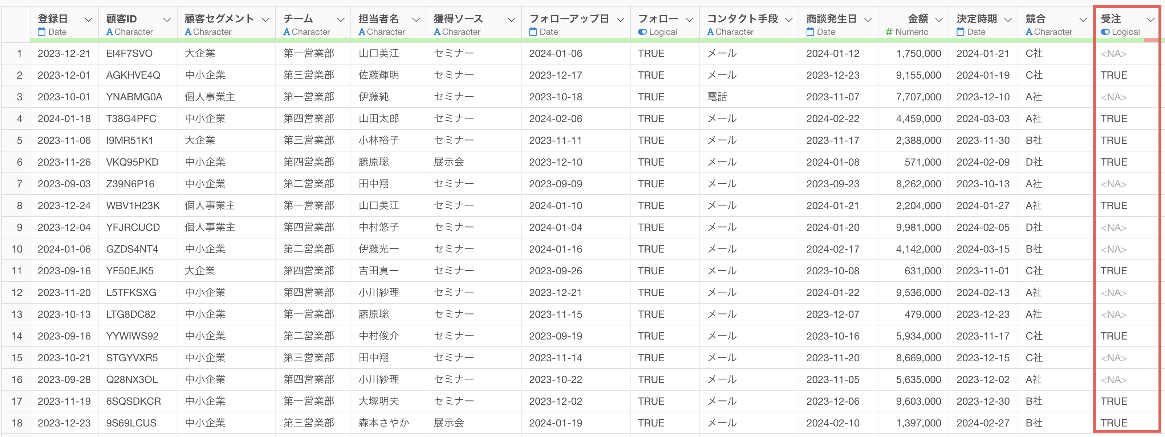
Task: Open the 担当者名 column dropdown chevron
Action: [416, 20]
